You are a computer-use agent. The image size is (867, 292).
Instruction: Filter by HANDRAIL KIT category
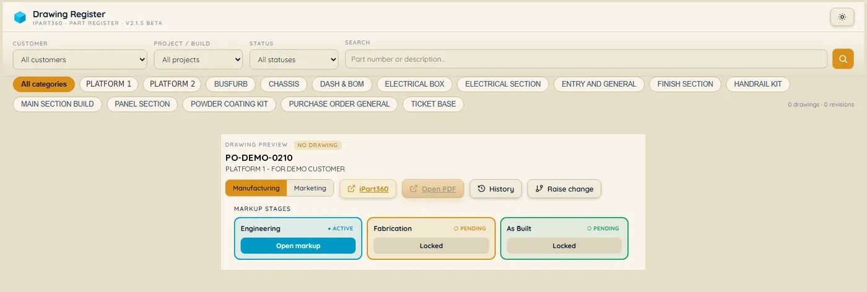pos(758,84)
